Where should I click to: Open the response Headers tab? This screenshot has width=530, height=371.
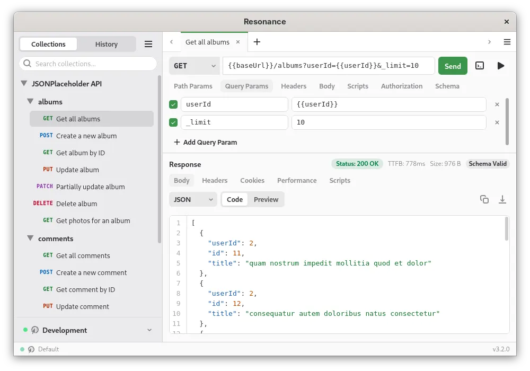click(x=215, y=180)
